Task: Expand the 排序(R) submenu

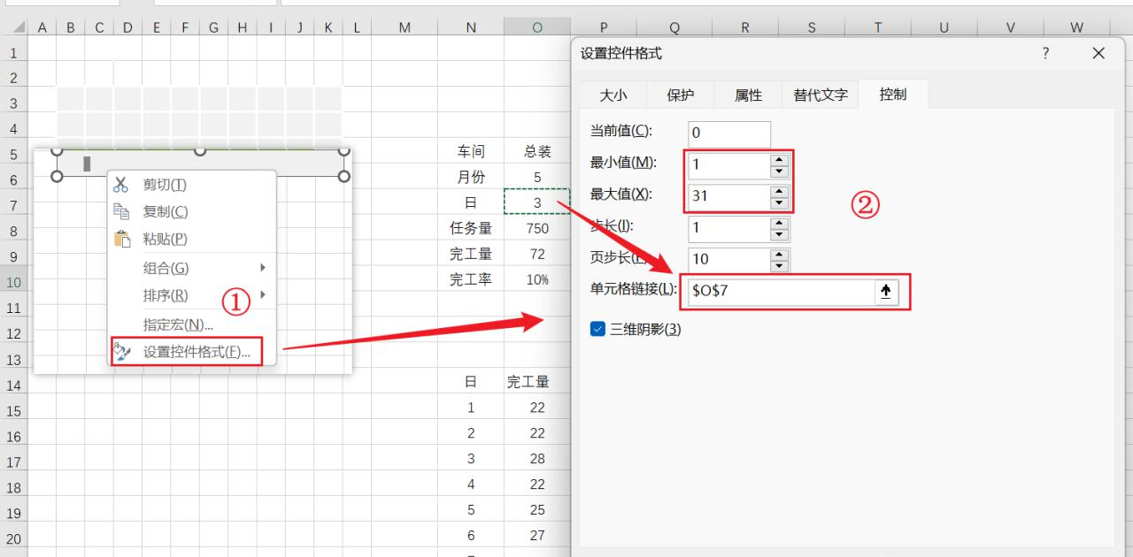Action: pyautogui.click(x=263, y=294)
